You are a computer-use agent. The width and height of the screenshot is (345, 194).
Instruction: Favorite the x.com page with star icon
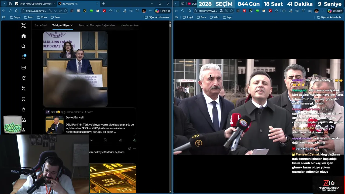(65, 11)
